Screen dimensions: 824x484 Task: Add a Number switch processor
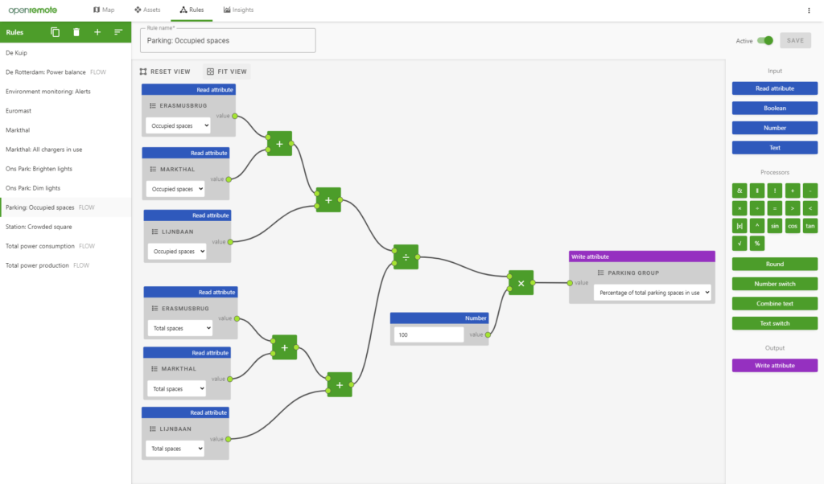point(774,284)
